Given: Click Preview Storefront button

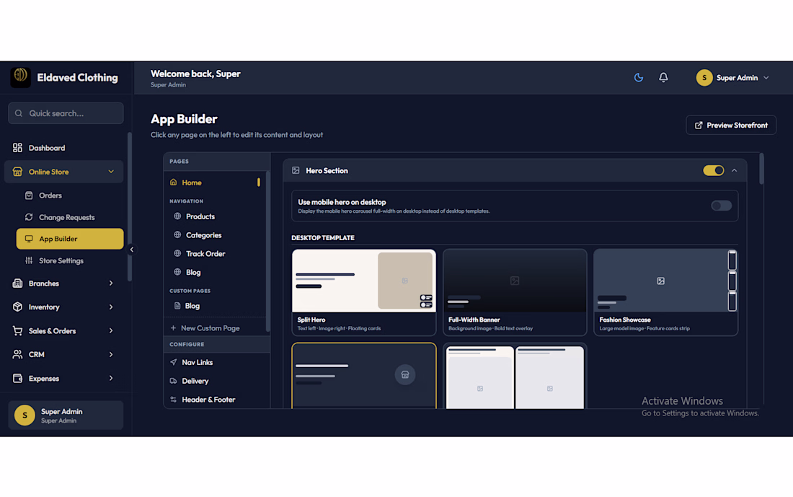Looking at the screenshot, I should 731,125.
